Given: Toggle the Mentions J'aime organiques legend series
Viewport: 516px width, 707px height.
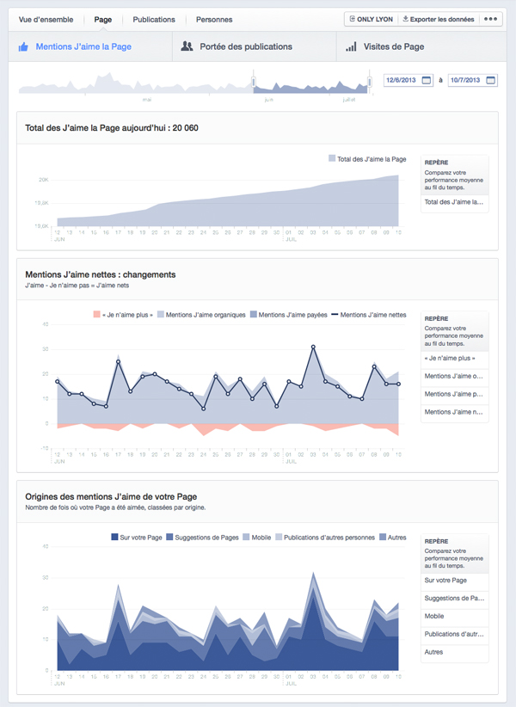Looking at the screenshot, I should point(202,315).
